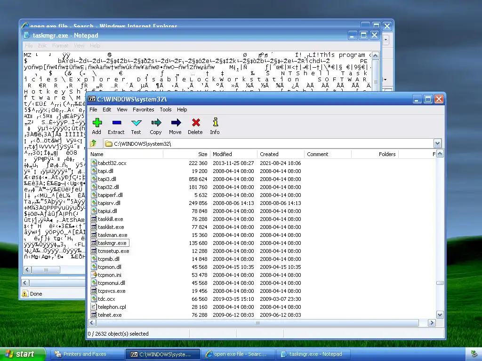Image resolution: width=482 pixels, height=361 pixels.
Task: Click the C:\WINDOWS\syste... taskbar button
Action: coord(162,354)
